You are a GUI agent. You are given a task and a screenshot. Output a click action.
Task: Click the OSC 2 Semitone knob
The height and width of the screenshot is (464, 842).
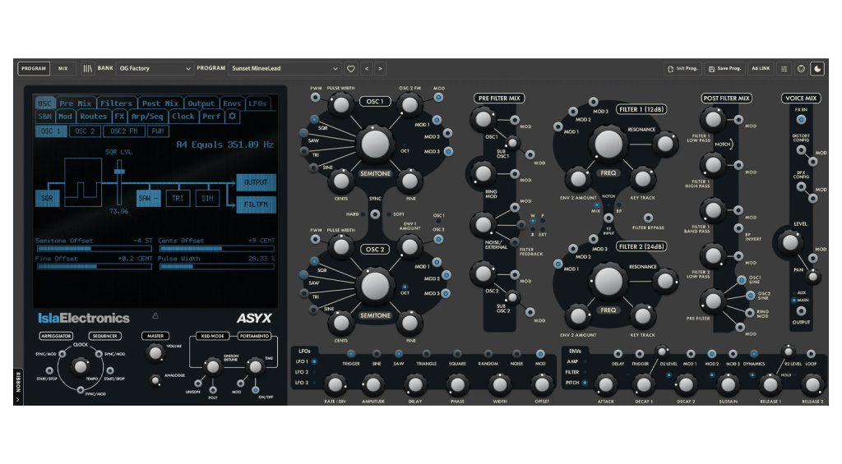coord(375,286)
